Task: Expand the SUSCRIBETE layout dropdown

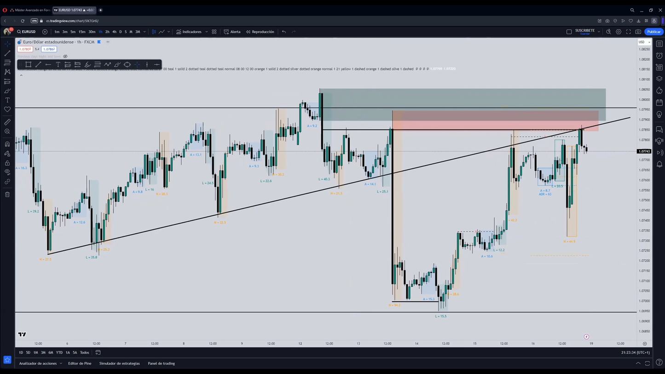Action: [x=599, y=32]
